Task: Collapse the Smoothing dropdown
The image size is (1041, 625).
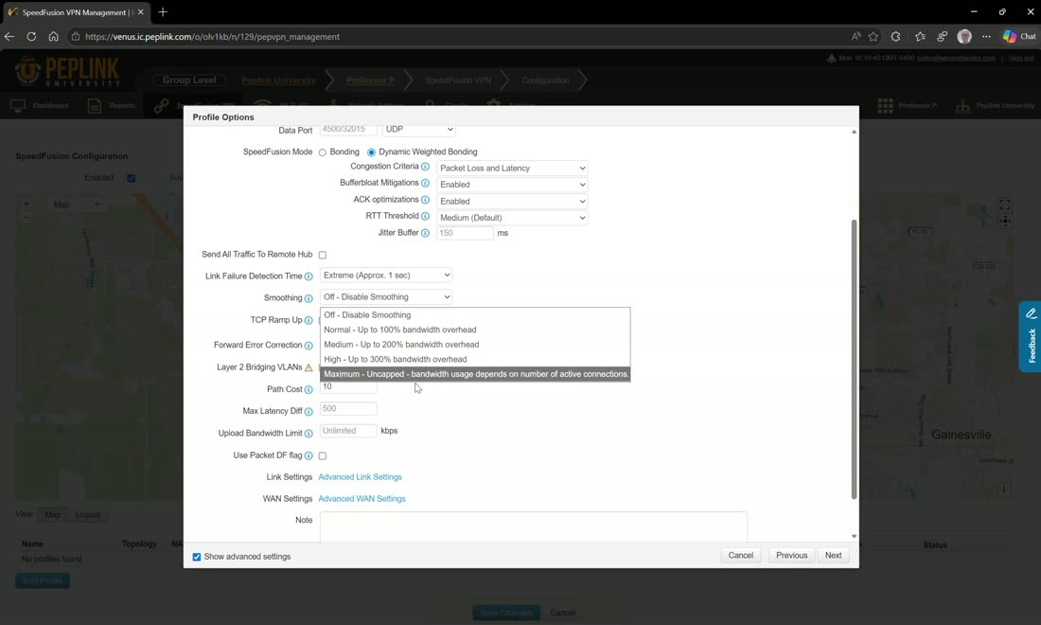Action: (386, 297)
